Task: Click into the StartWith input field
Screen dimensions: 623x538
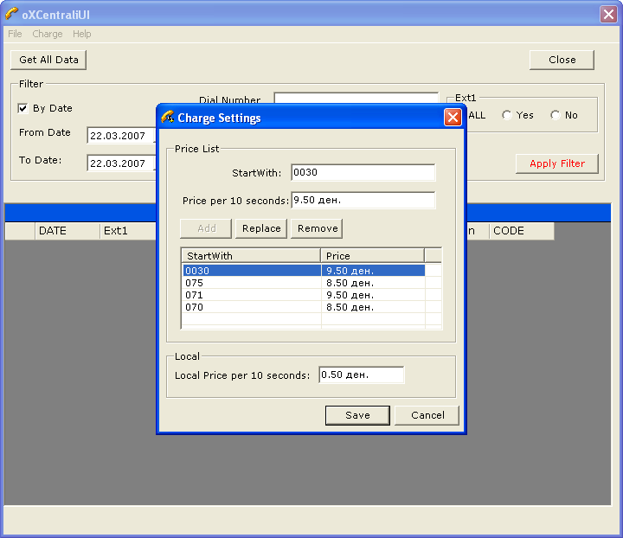Action: coord(363,172)
